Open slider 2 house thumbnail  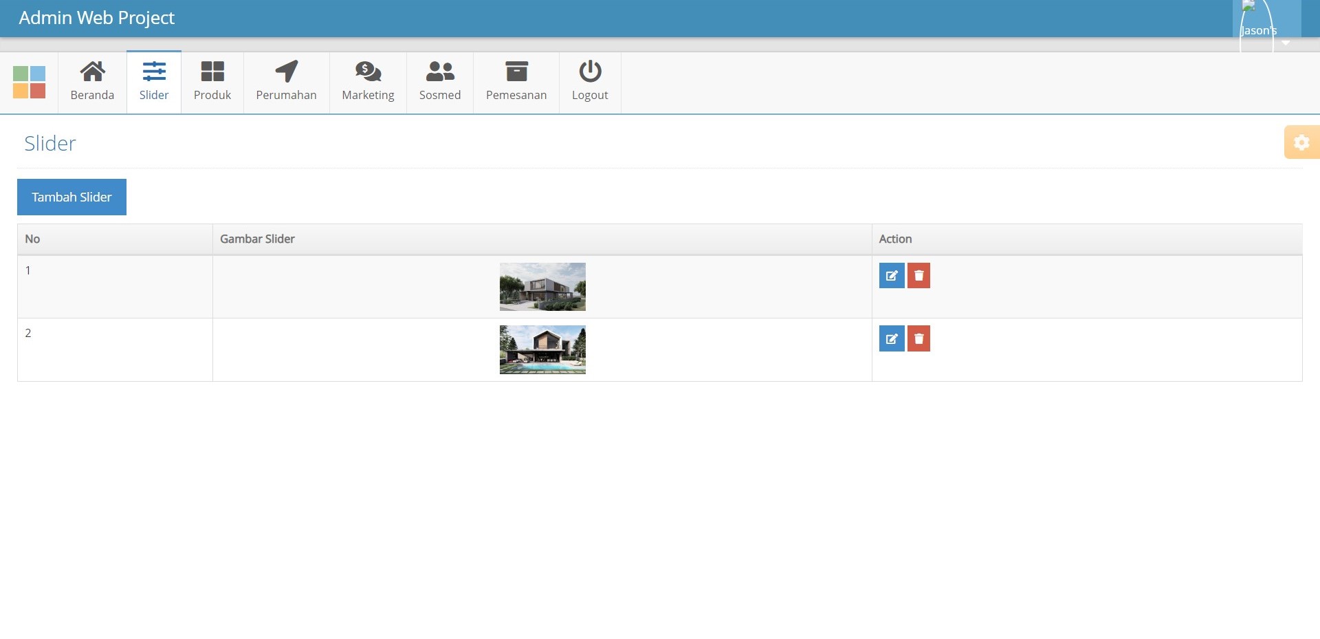pos(542,349)
